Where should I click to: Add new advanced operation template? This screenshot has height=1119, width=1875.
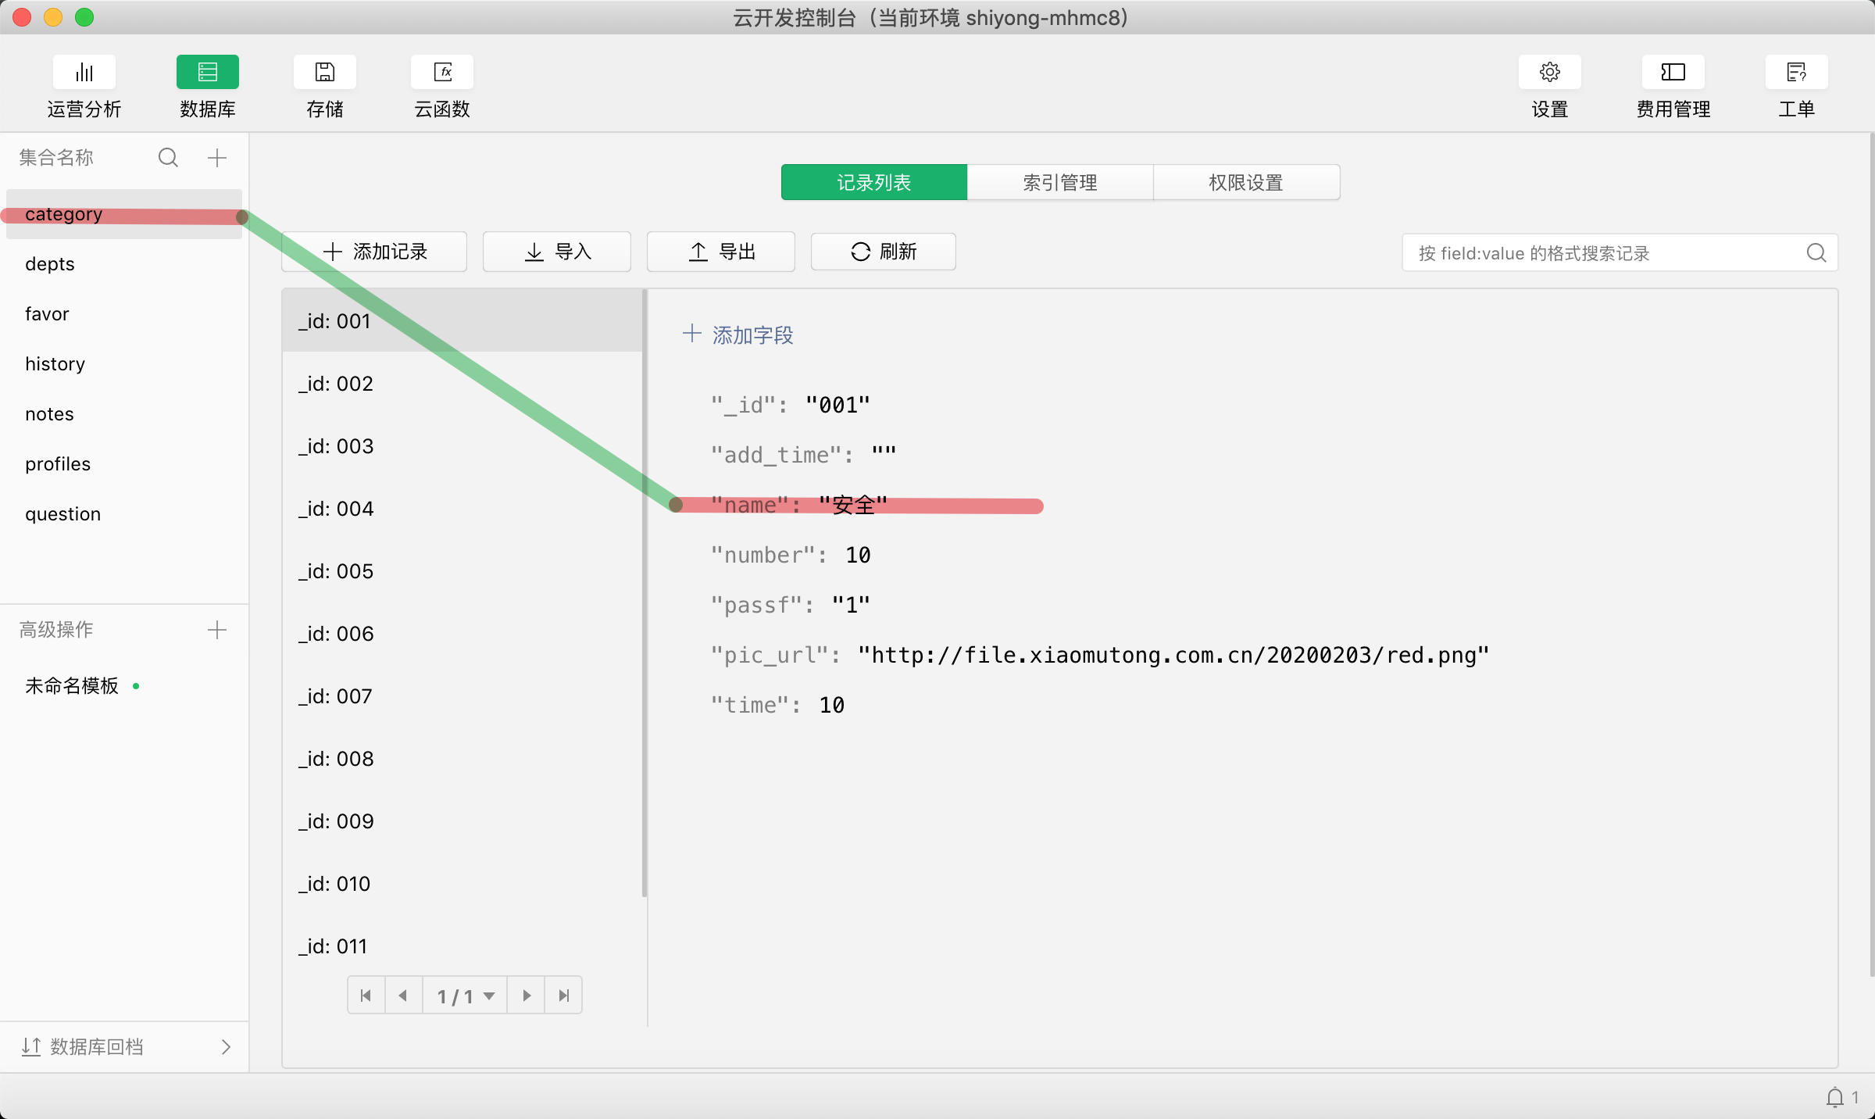pyautogui.click(x=217, y=630)
